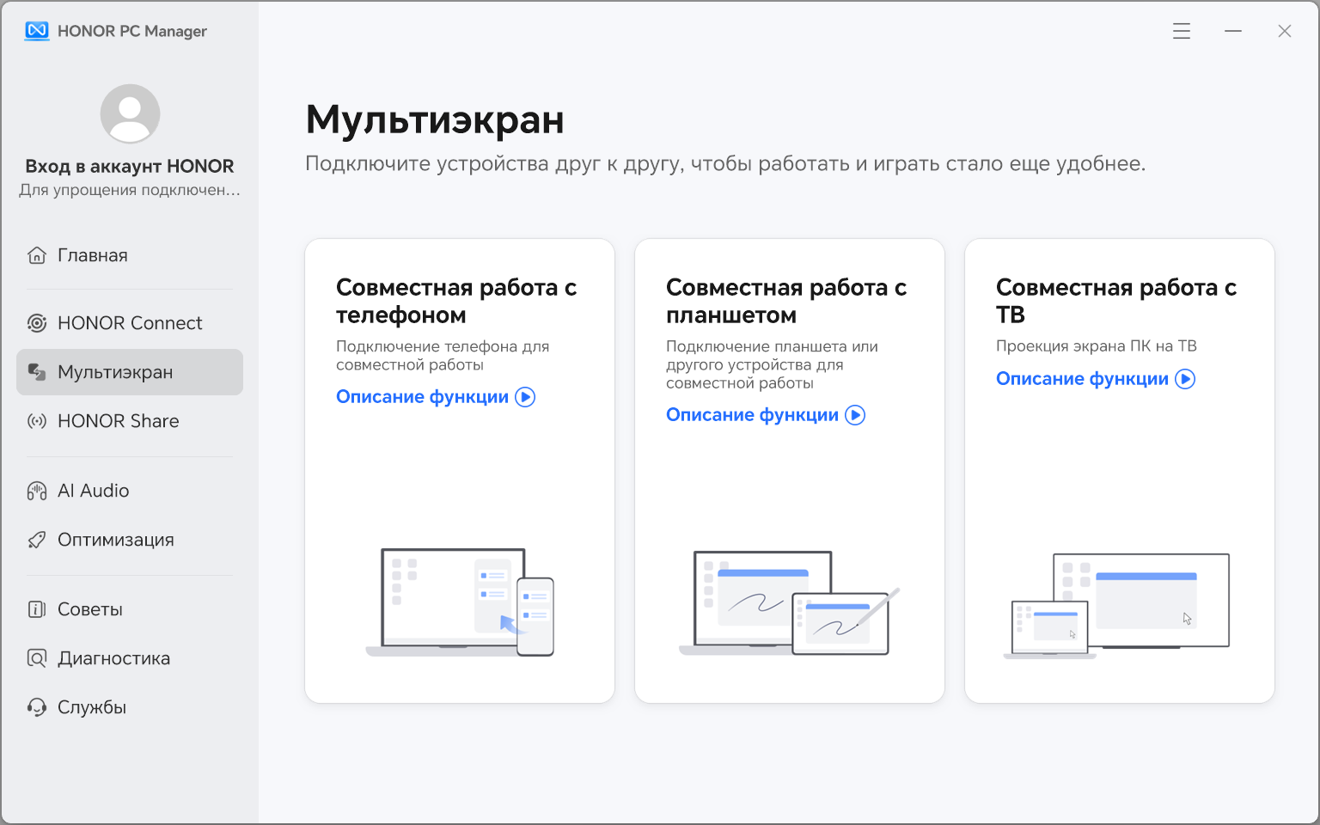Click the Диагностика magnifier icon

point(37,658)
